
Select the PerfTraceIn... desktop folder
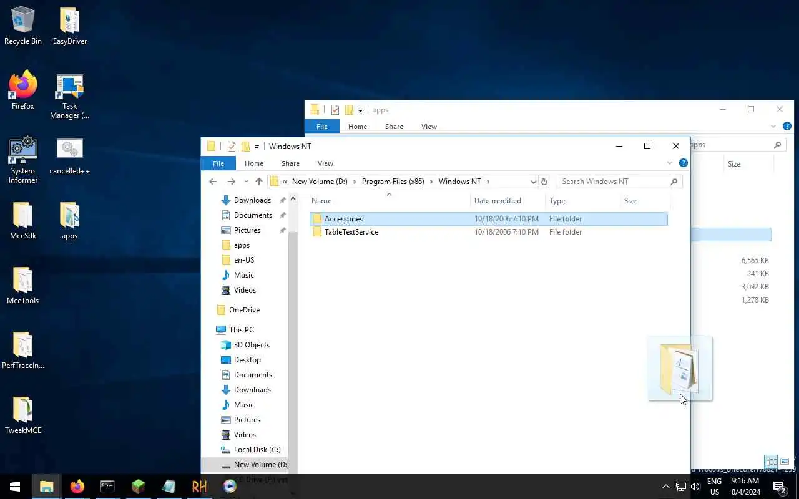click(x=23, y=349)
